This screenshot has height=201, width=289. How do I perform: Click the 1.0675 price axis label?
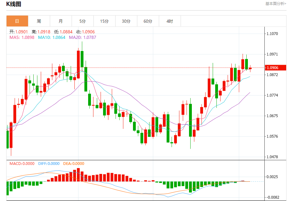pyautogui.click(x=272, y=116)
